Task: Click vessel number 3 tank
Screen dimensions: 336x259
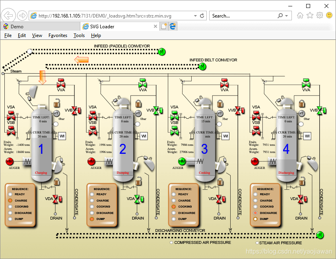Action: tap(205, 143)
